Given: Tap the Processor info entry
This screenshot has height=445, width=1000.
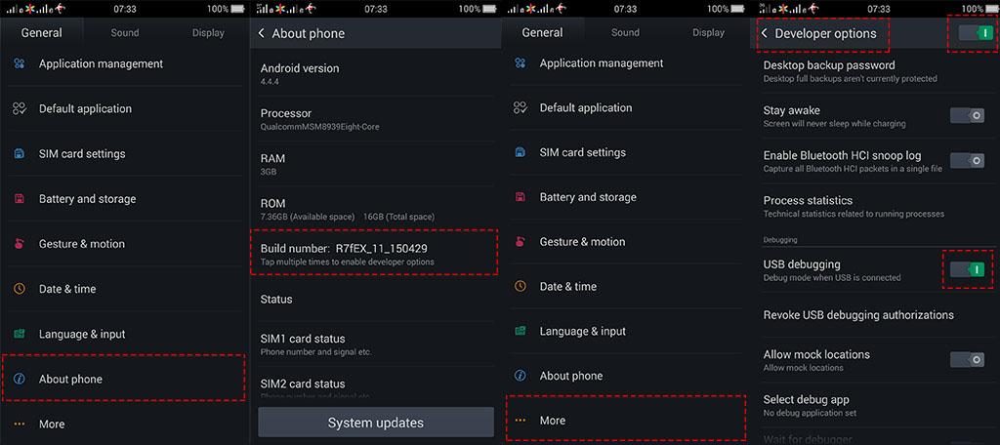Looking at the screenshot, I should (374, 119).
